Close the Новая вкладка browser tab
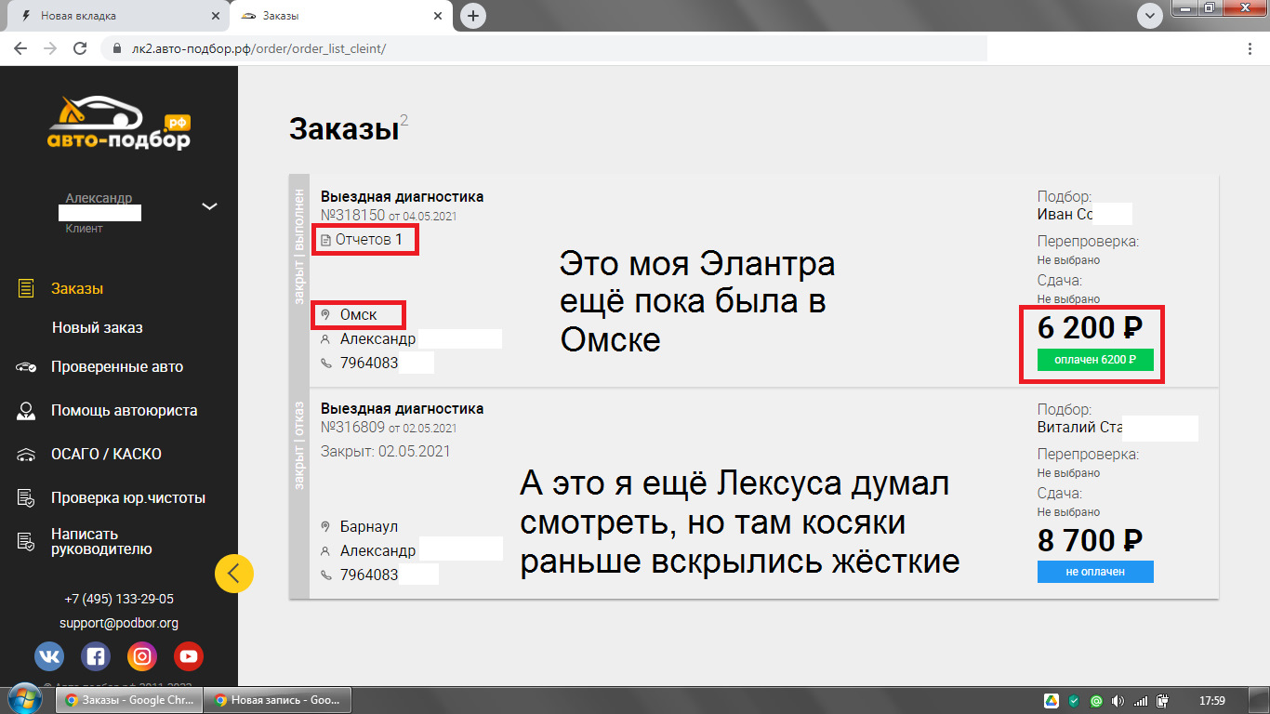1270x714 pixels. 216,16
